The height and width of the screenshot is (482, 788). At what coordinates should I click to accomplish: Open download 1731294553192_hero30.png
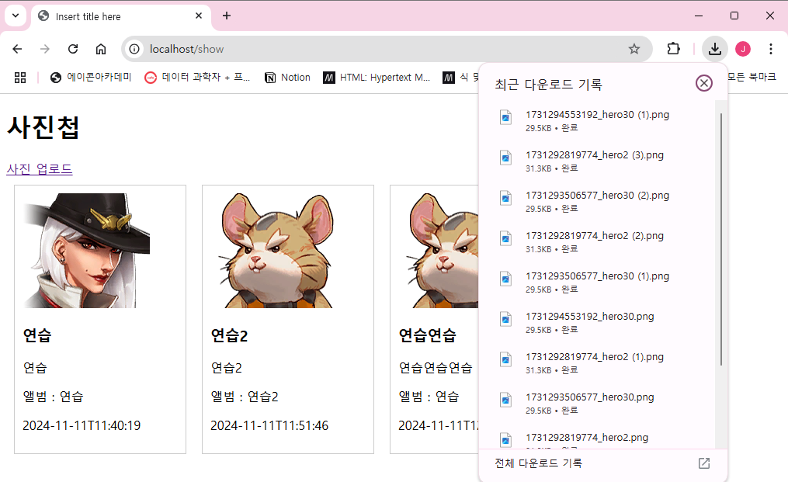597,322
